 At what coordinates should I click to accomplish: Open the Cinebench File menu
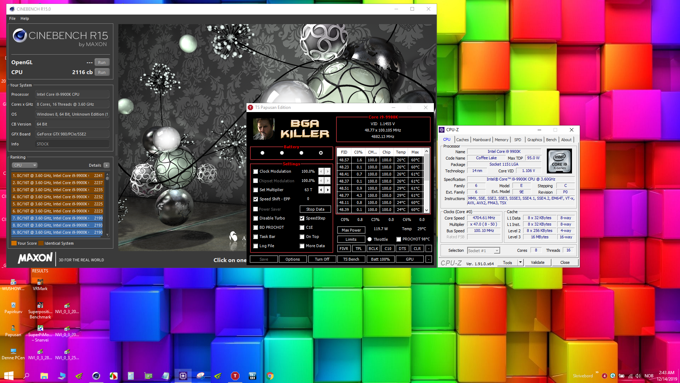12,18
